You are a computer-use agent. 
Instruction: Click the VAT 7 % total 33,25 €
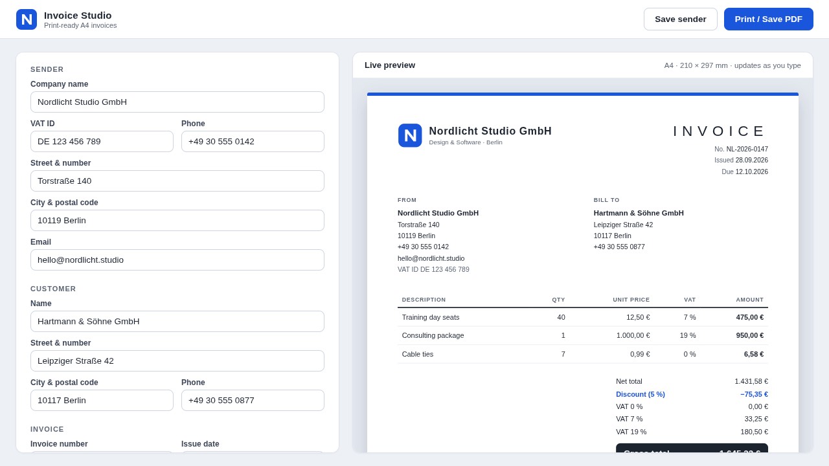pos(756,419)
